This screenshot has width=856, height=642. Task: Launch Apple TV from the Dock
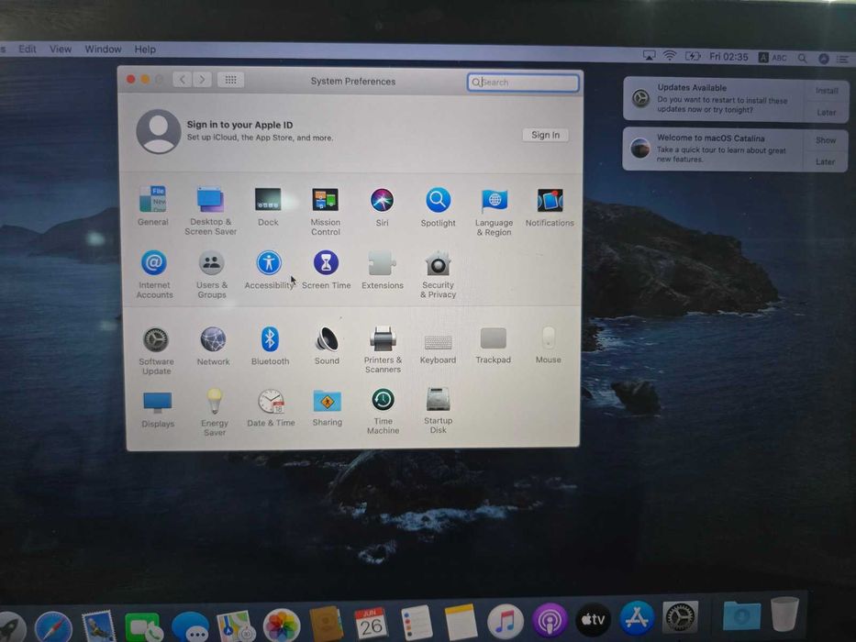[x=593, y=619]
